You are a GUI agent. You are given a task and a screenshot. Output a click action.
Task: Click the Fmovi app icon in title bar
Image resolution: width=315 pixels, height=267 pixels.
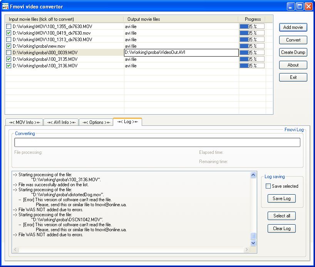click(x=5, y=7)
